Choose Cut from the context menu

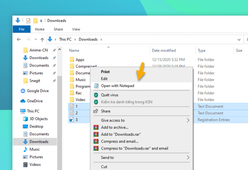[x=104, y=167]
